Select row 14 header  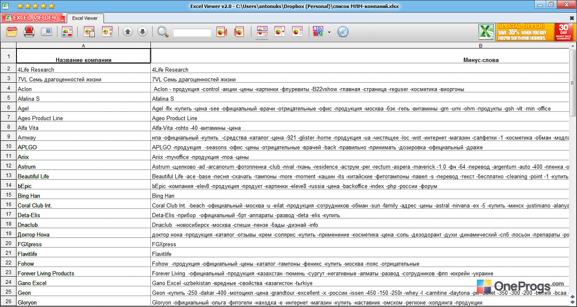tap(8, 185)
